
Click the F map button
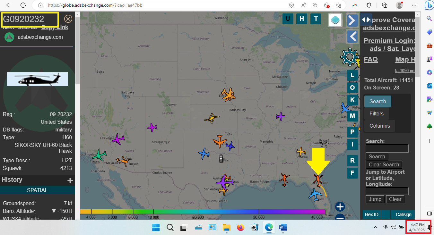[352, 173]
